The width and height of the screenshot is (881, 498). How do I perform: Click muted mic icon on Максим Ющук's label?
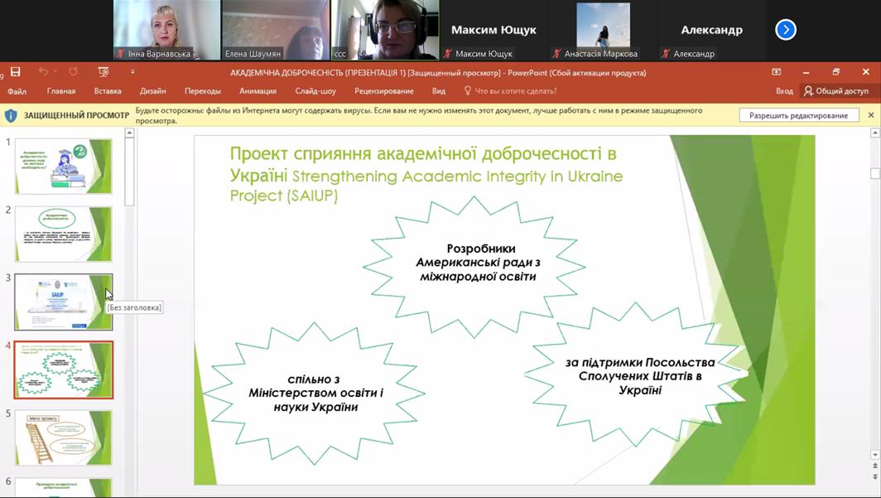coord(448,54)
